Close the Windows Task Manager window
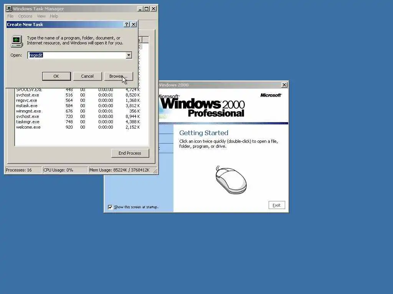The width and height of the screenshot is (393, 294). (x=154, y=9)
